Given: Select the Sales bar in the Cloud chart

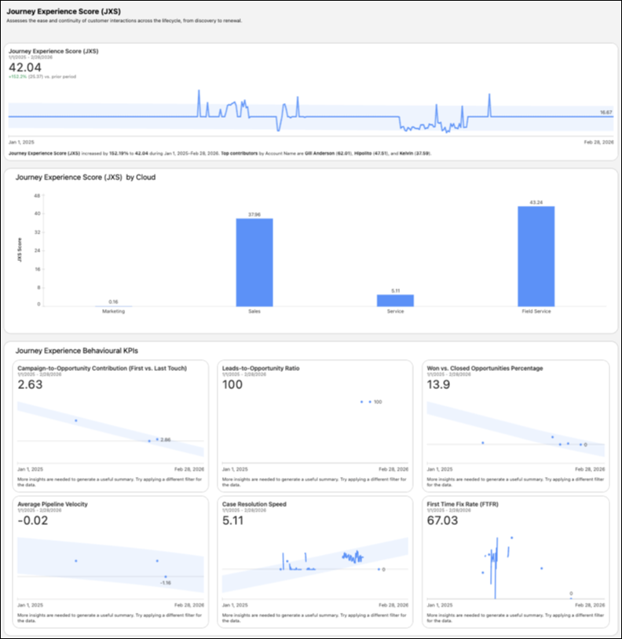Looking at the screenshot, I should point(254,263).
